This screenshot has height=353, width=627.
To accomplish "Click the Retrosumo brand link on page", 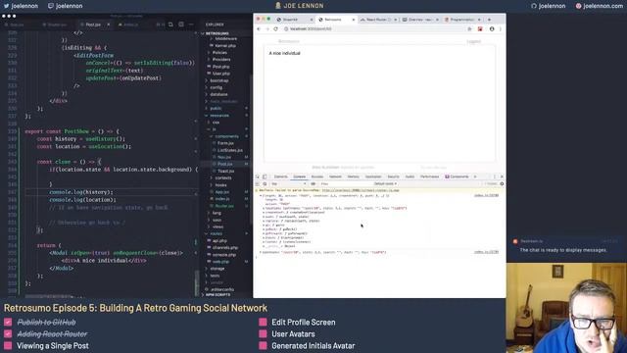I will pyautogui.click(x=289, y=41).
